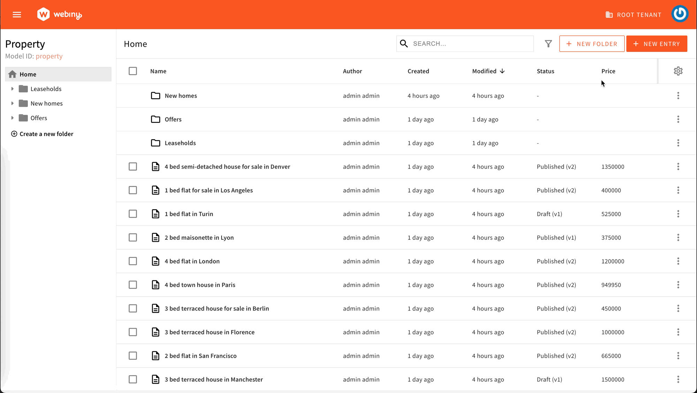Click the three-dot menu for 1 bed flat in Turin
Viewport: 697px width, 393px height.
point(678,214)
